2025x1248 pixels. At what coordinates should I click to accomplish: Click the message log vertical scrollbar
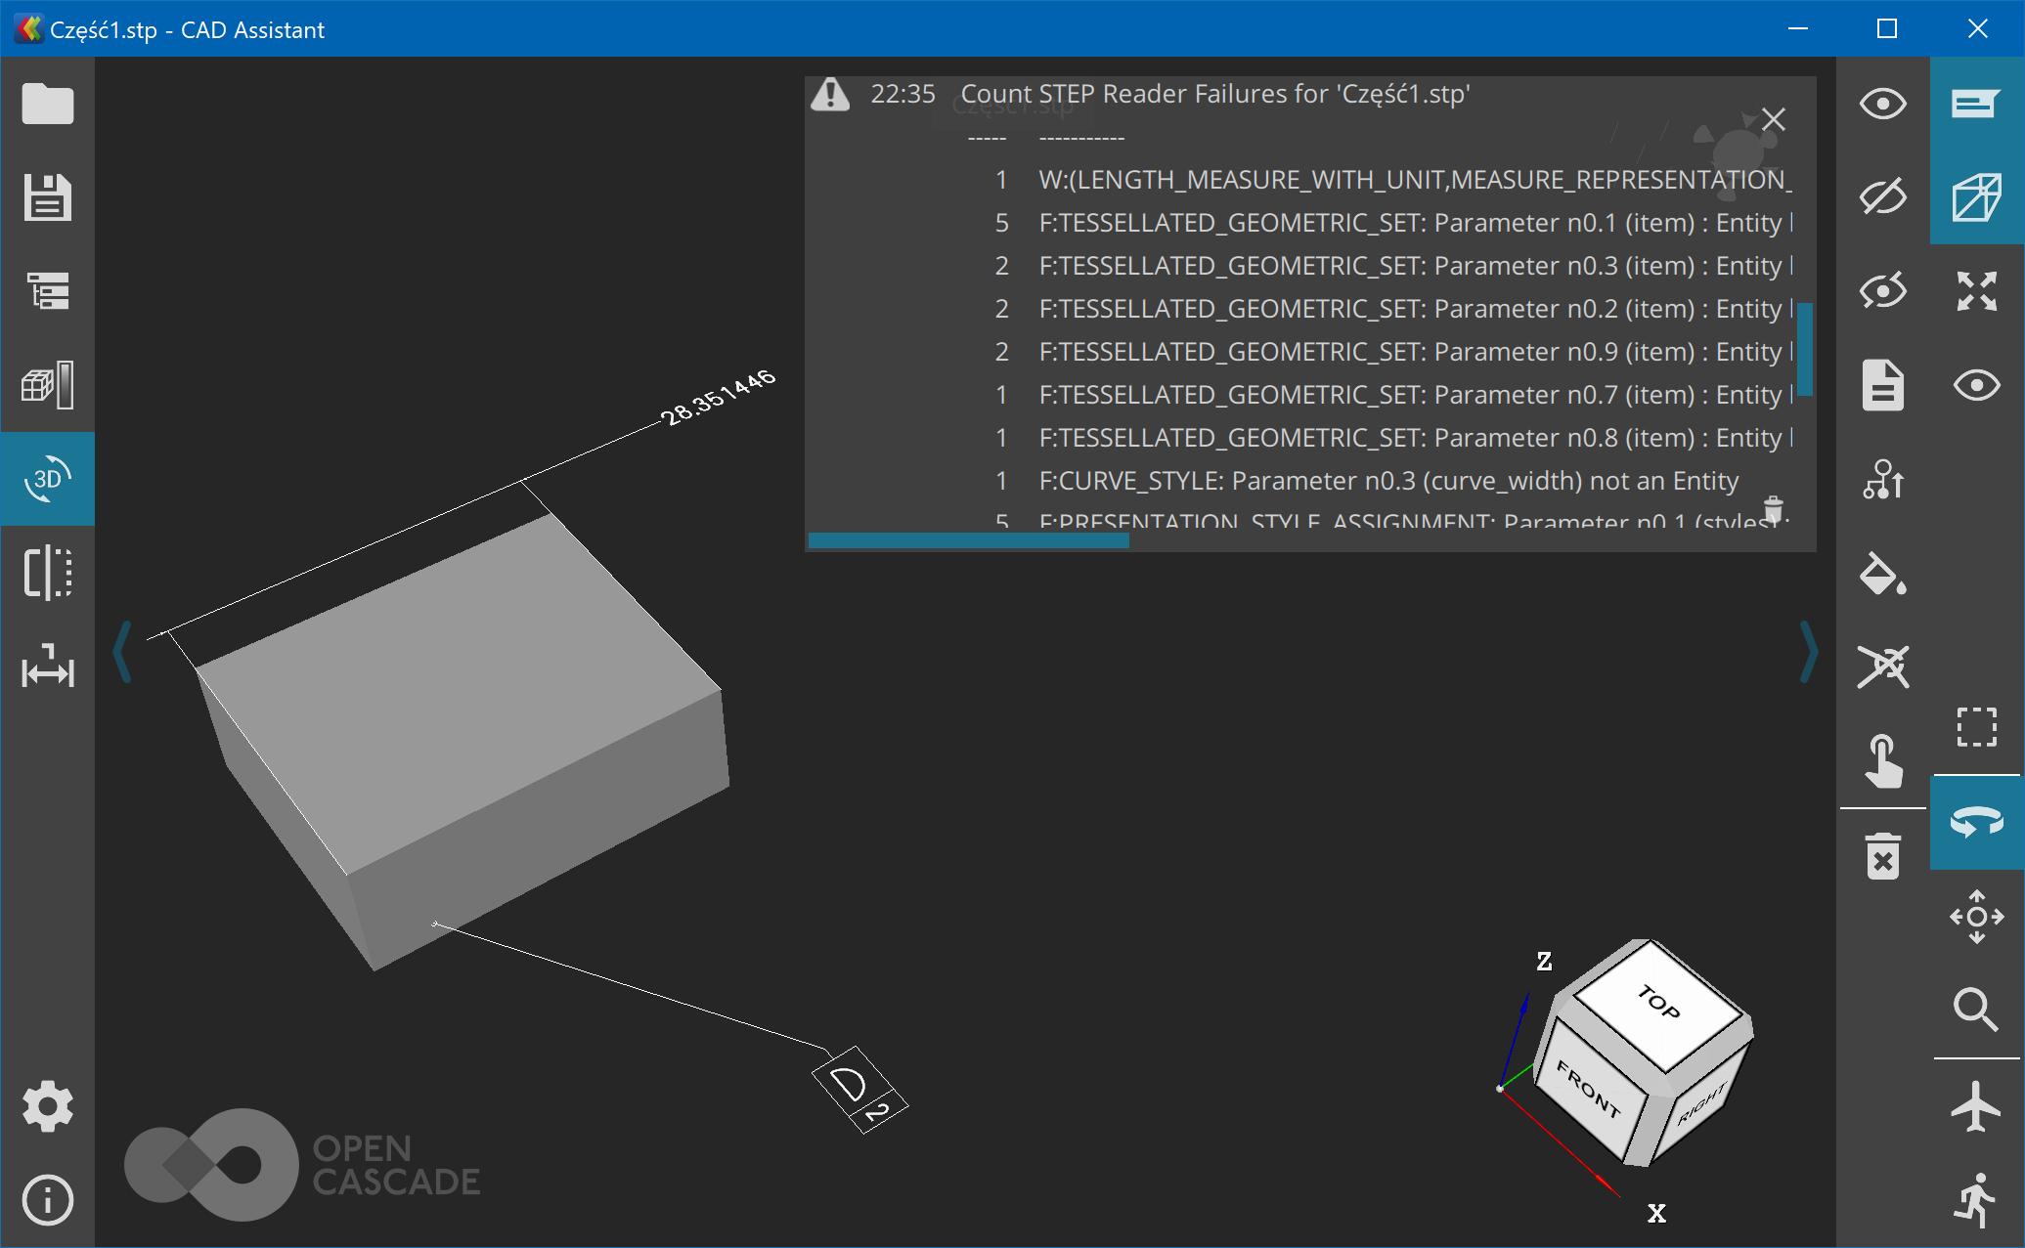click(x=1805, y=348)
